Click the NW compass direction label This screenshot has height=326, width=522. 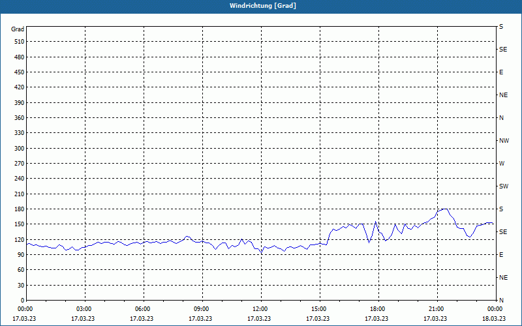click(x=504, y=141)
